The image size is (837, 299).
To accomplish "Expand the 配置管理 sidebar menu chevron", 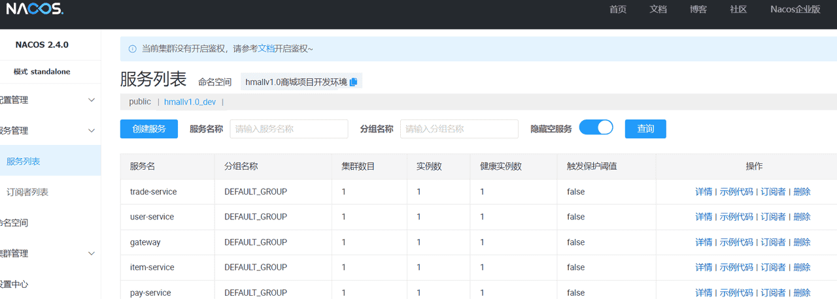I will pos(92,100).
